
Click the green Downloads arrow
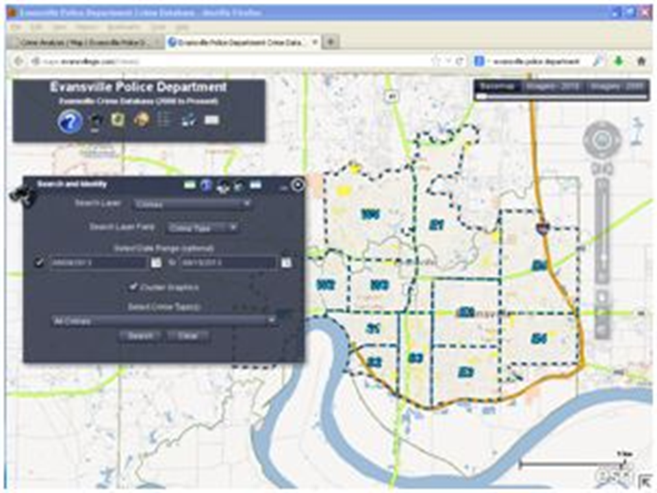click(x=619, y=61)
